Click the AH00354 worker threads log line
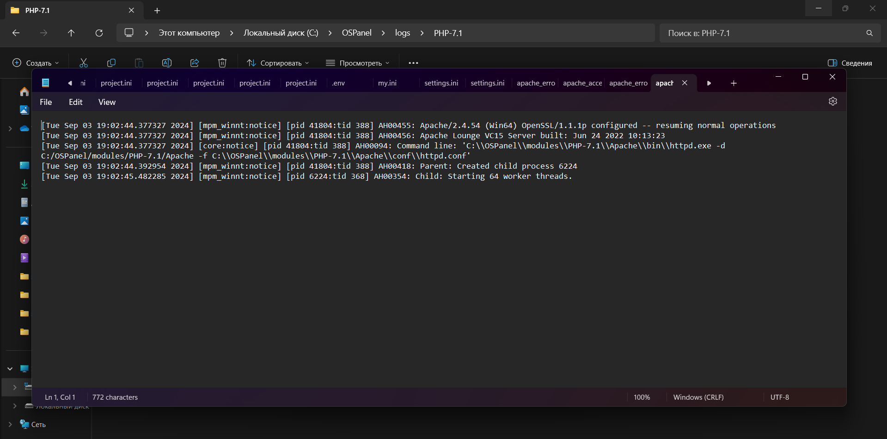The image size is (887, 439). point(306,176)
